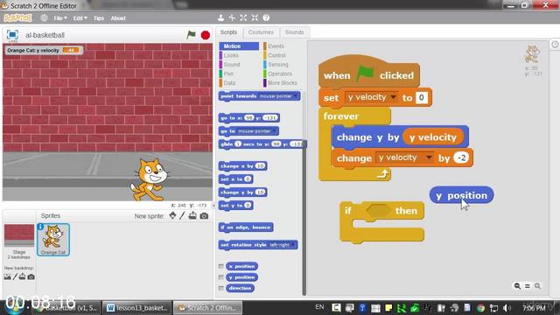Zoom in the scripts area
The width and height of the screenshot is (560, 315).
coord(537,286)
